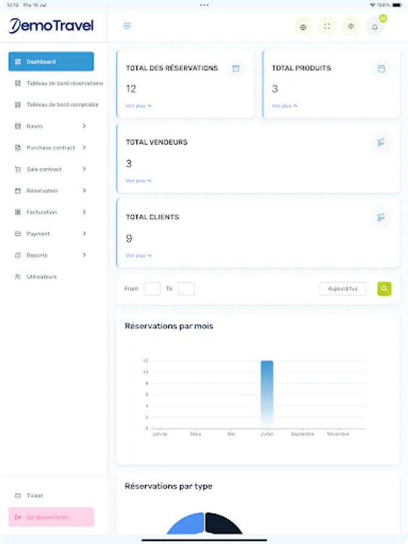Expand the Payment chevron
This screenshot has width=408, height=544.
pyautogui.click(x=84, y=233)
